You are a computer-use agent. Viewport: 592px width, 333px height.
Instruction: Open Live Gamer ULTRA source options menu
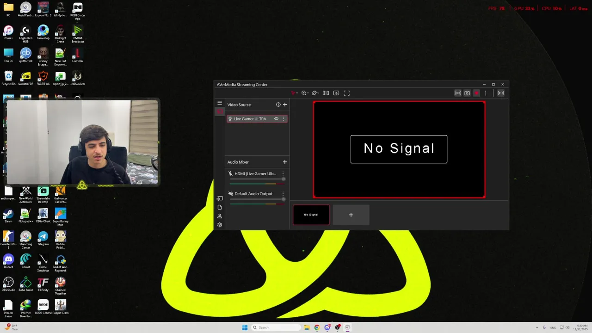tap(284, 119)
